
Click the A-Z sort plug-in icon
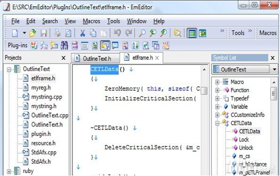tap(135, 46)
